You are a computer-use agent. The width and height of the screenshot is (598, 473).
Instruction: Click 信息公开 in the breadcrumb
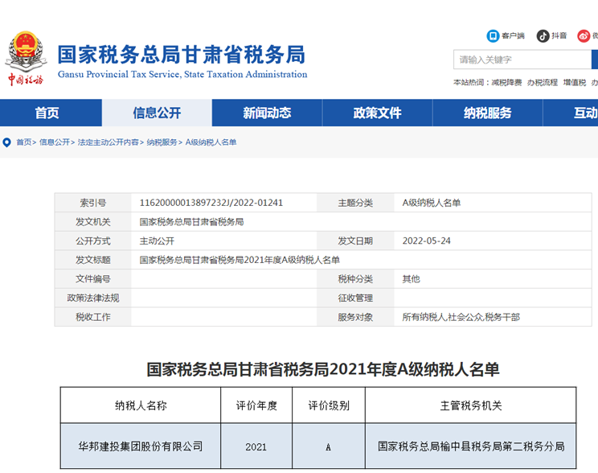coord(55,142)
